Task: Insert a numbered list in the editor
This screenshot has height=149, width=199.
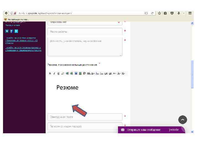Action: 97,73
